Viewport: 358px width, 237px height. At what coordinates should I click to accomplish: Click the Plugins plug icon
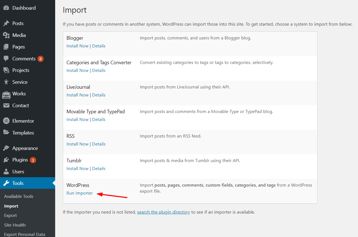[6, 160]
